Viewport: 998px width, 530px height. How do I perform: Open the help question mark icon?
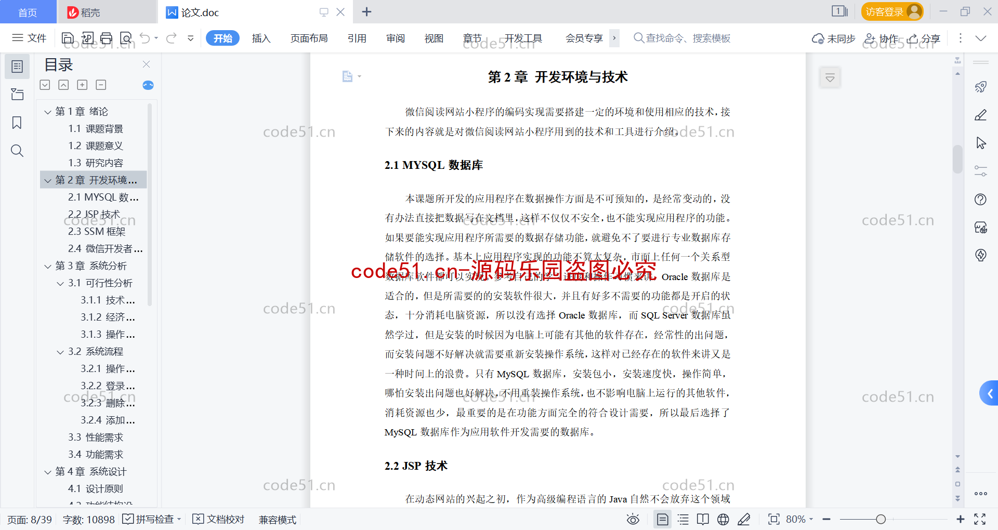[x=981, y=199]
